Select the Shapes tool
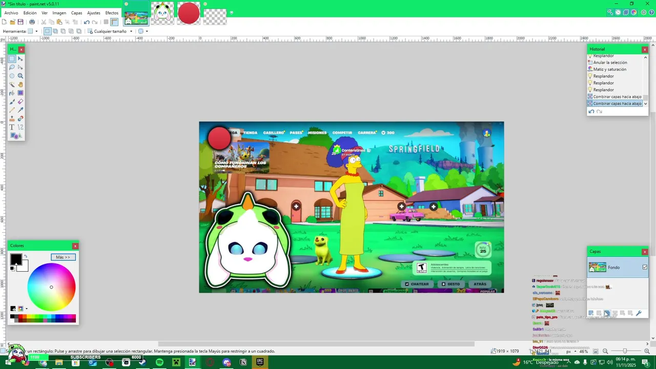656x369 pixels. pyautogui.click(x=16, y=136)
